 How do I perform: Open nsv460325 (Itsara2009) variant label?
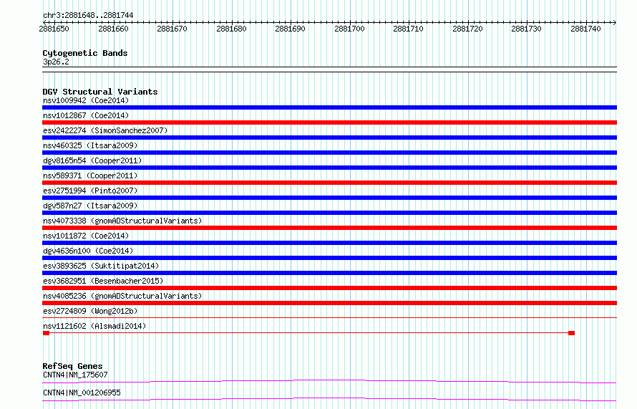pos(90,145)
